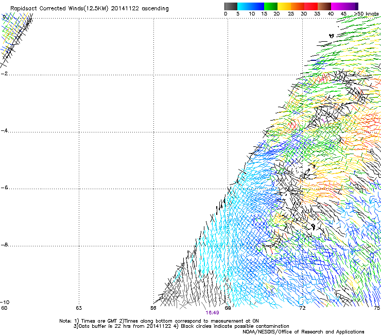
Task: Click the 66 longitude axis label
Action: coord(153,308)
